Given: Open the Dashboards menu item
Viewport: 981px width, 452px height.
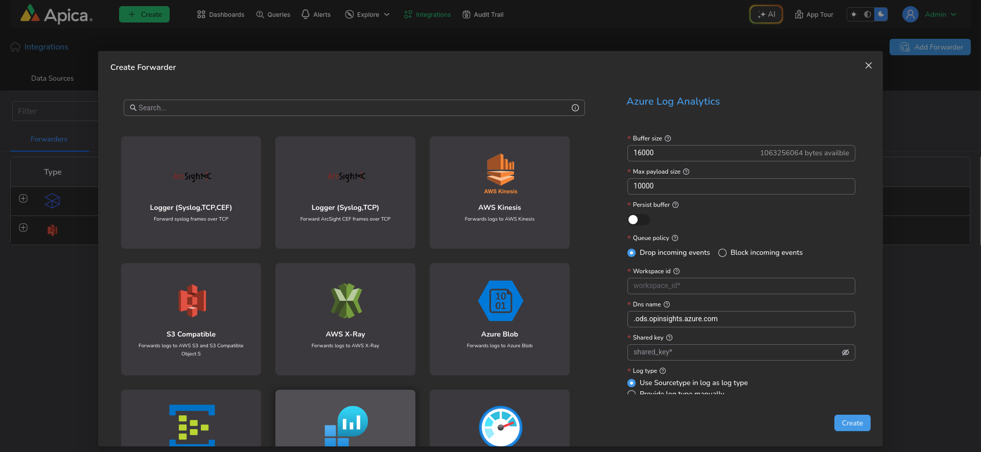Looking at the screenshot, I should (221, 14).
